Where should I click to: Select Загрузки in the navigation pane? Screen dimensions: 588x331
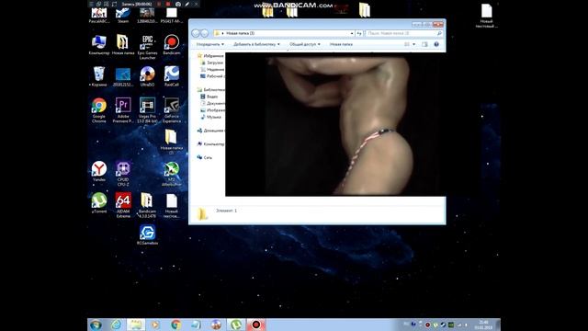click(x=212, y=63)
